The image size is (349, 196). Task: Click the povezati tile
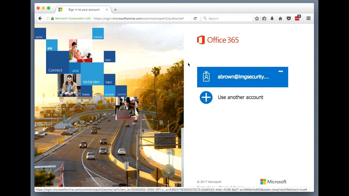pyautogui.click(x=109, y=91)
